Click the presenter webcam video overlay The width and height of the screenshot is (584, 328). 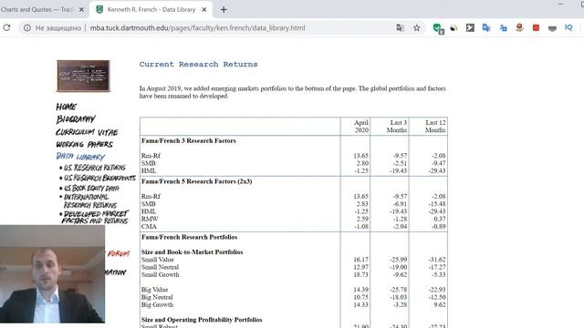[x=53, y=274]
